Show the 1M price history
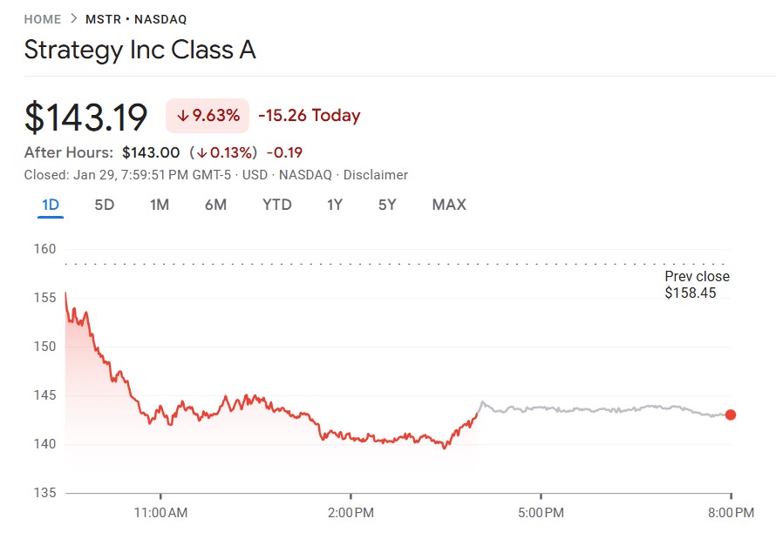The image size is (776, 539). (x=159, y=205)
